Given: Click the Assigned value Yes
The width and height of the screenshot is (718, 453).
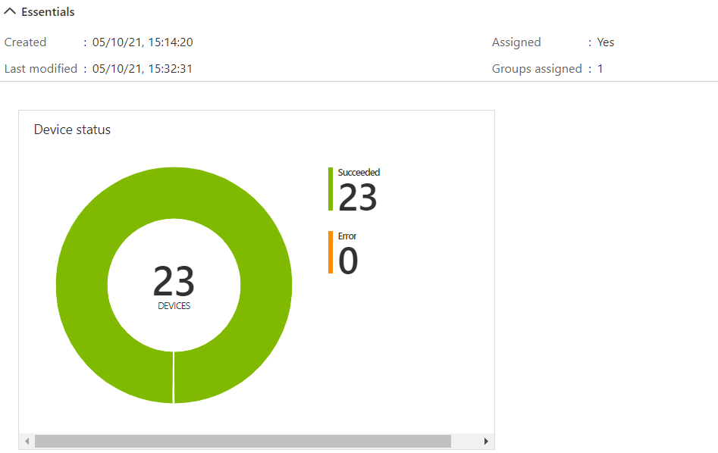Looking at the screenshot, I should 605,42.
